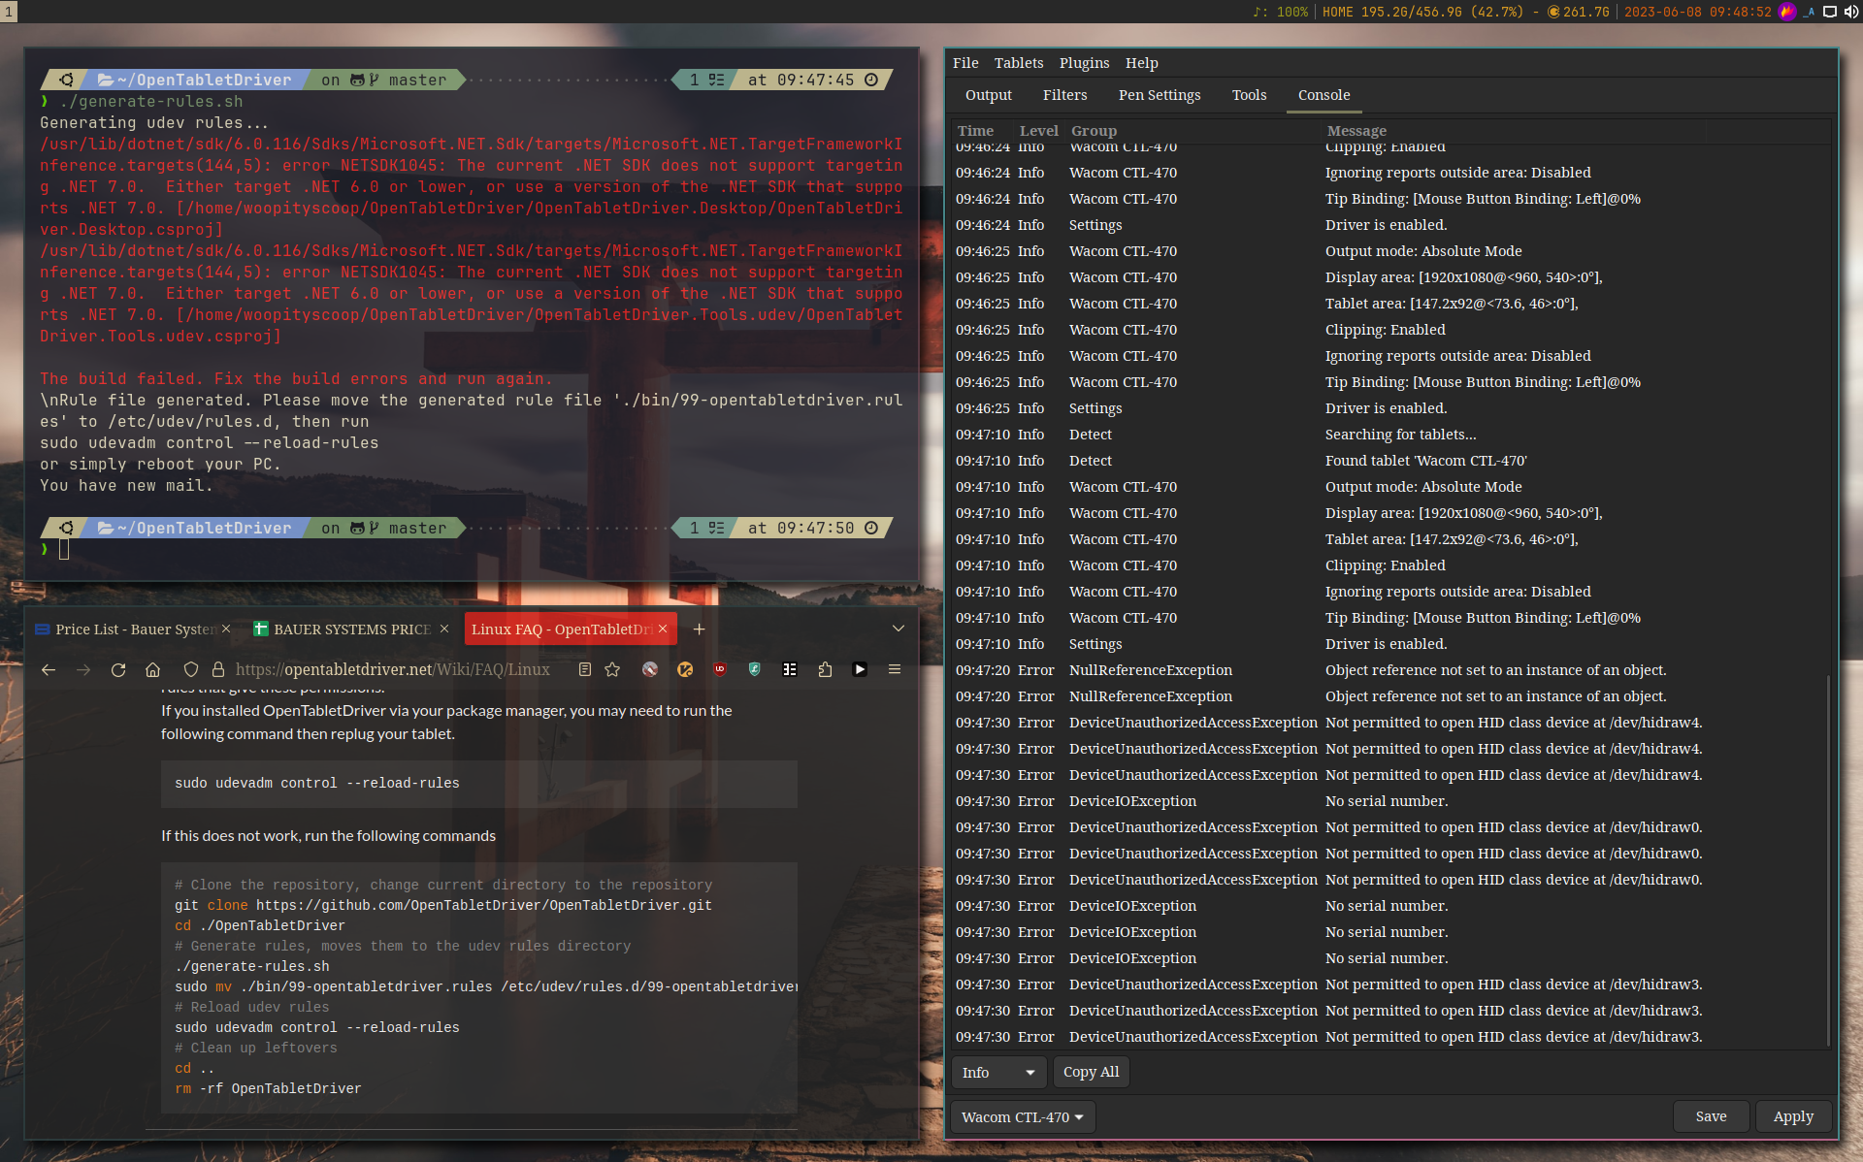Open reader view for the current page

[x=584, y=669]
